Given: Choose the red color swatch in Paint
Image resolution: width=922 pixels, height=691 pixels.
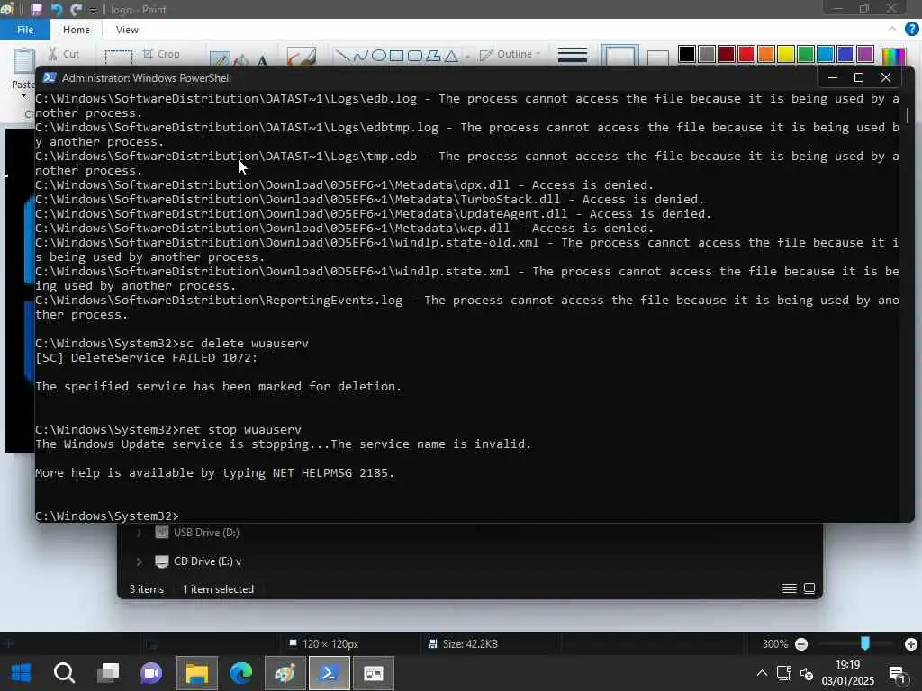Looking at the screenshot, I should click(746, 54).
